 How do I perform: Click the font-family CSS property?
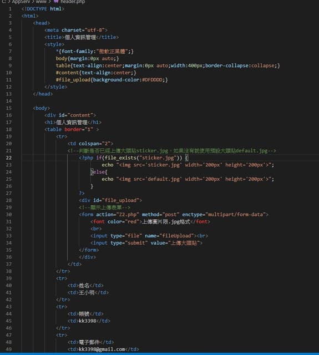(x=77, y=52)
